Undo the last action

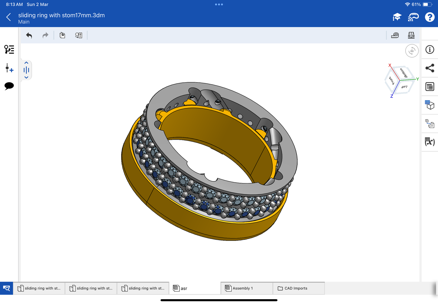[x=29, y=35]
